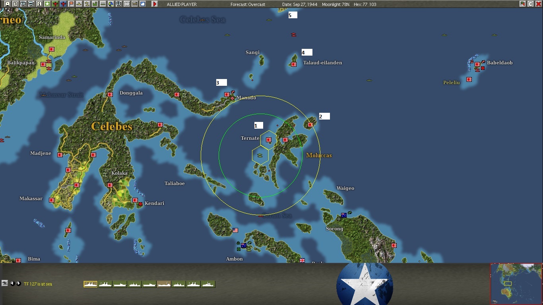Screen dimensions: 543x305
Task: Click the 'Waigeo' map label
Action: [345, 188]
